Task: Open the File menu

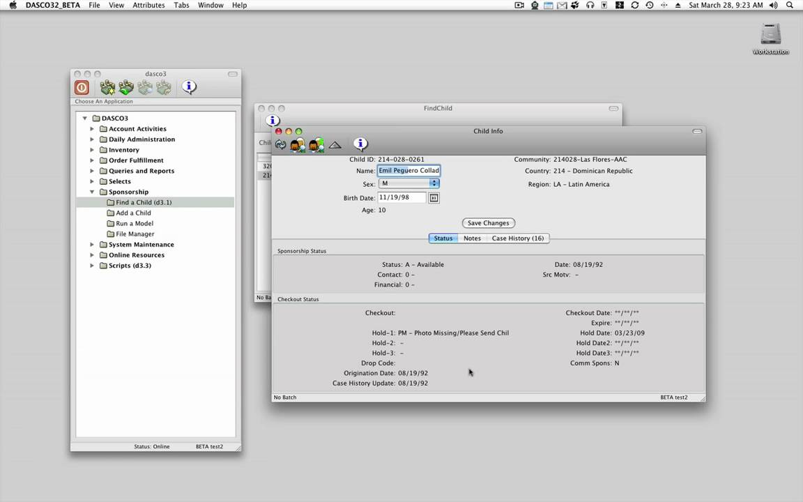Action: (94, 5)
